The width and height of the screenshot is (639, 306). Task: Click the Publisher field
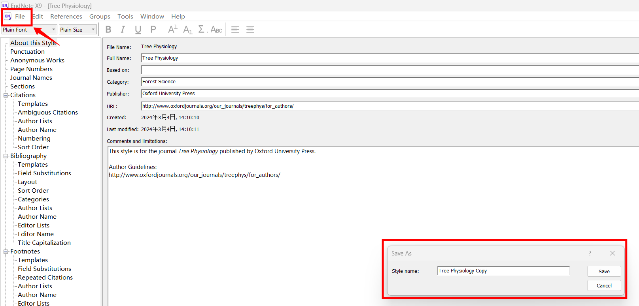(390, 94)
